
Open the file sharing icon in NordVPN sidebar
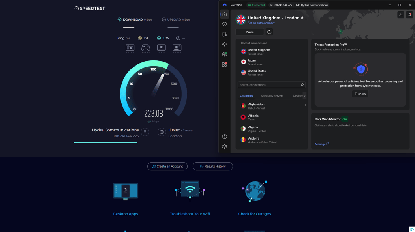coord(225,34)
